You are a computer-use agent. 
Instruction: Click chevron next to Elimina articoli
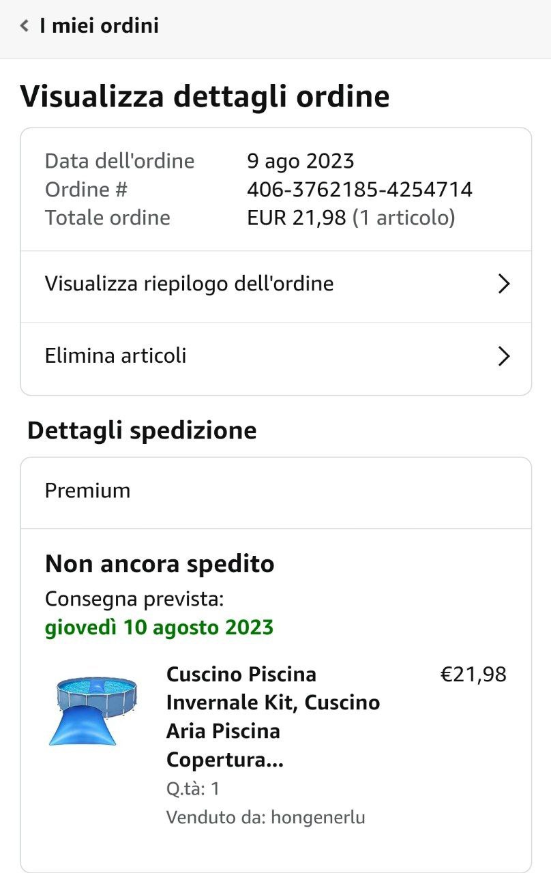click(504, 356)
